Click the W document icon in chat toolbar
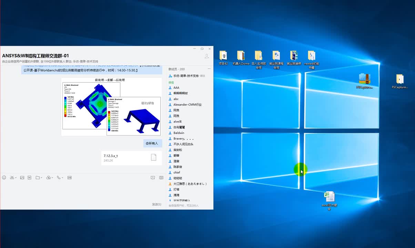The width and height of the screenshot is (415, 248). tap(29, 178)
